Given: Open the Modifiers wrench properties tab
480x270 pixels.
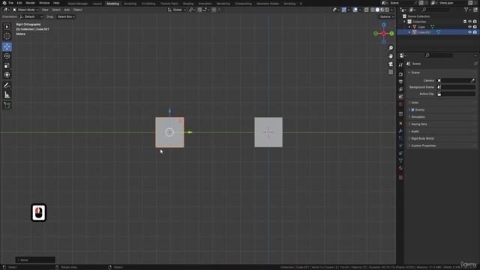Looking at the screenshot, I should click(x=400, y=131).
